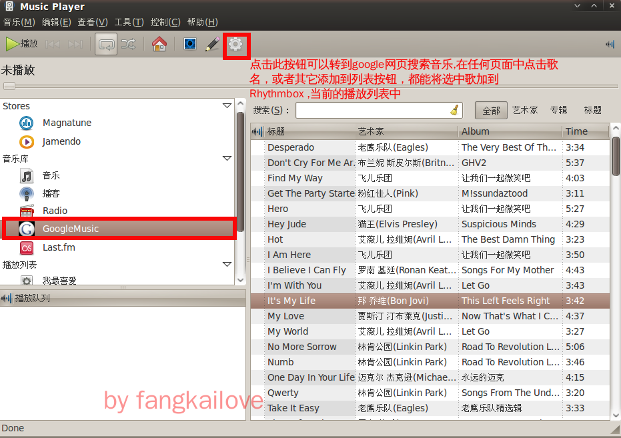Screen dimensions: 621x438
Task: Open the 我最喜爱 playlist
Action: (x=48, y=280)
